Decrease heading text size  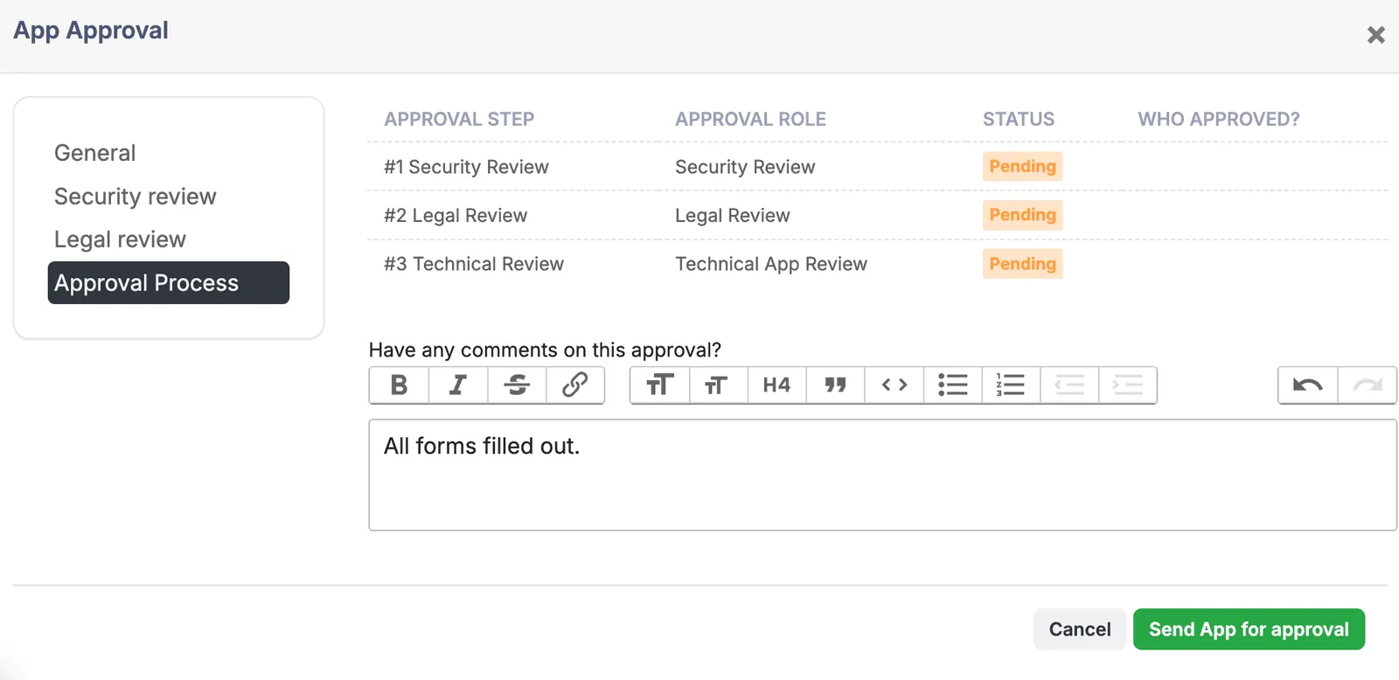(718, 385)
